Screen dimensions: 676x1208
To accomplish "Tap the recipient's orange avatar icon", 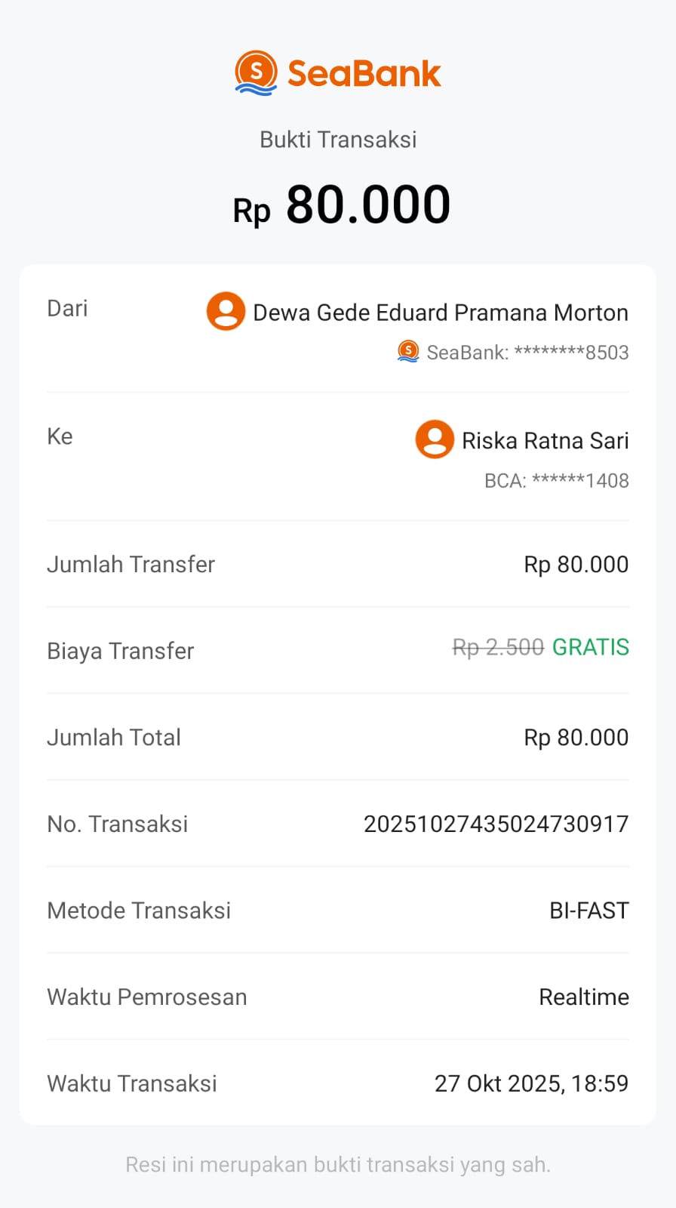I will (x=435, y=439).
